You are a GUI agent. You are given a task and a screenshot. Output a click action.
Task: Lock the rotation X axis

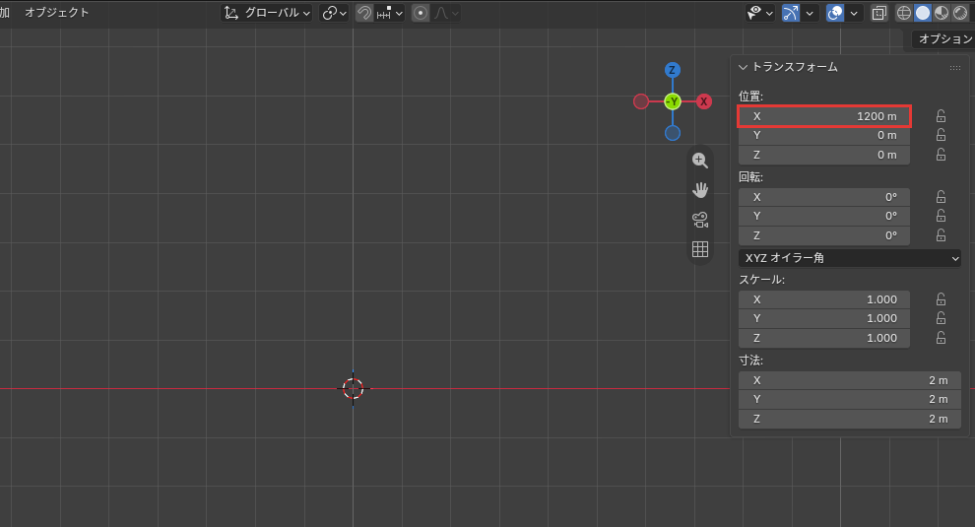tap(941, 197)
